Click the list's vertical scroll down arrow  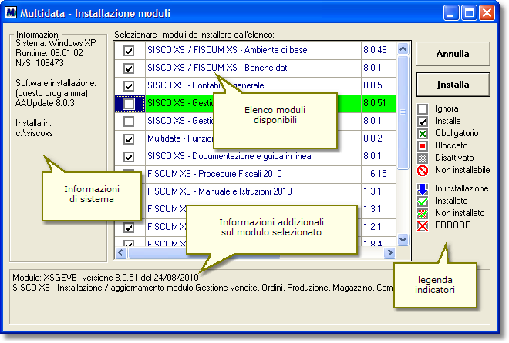pos(403,240)
